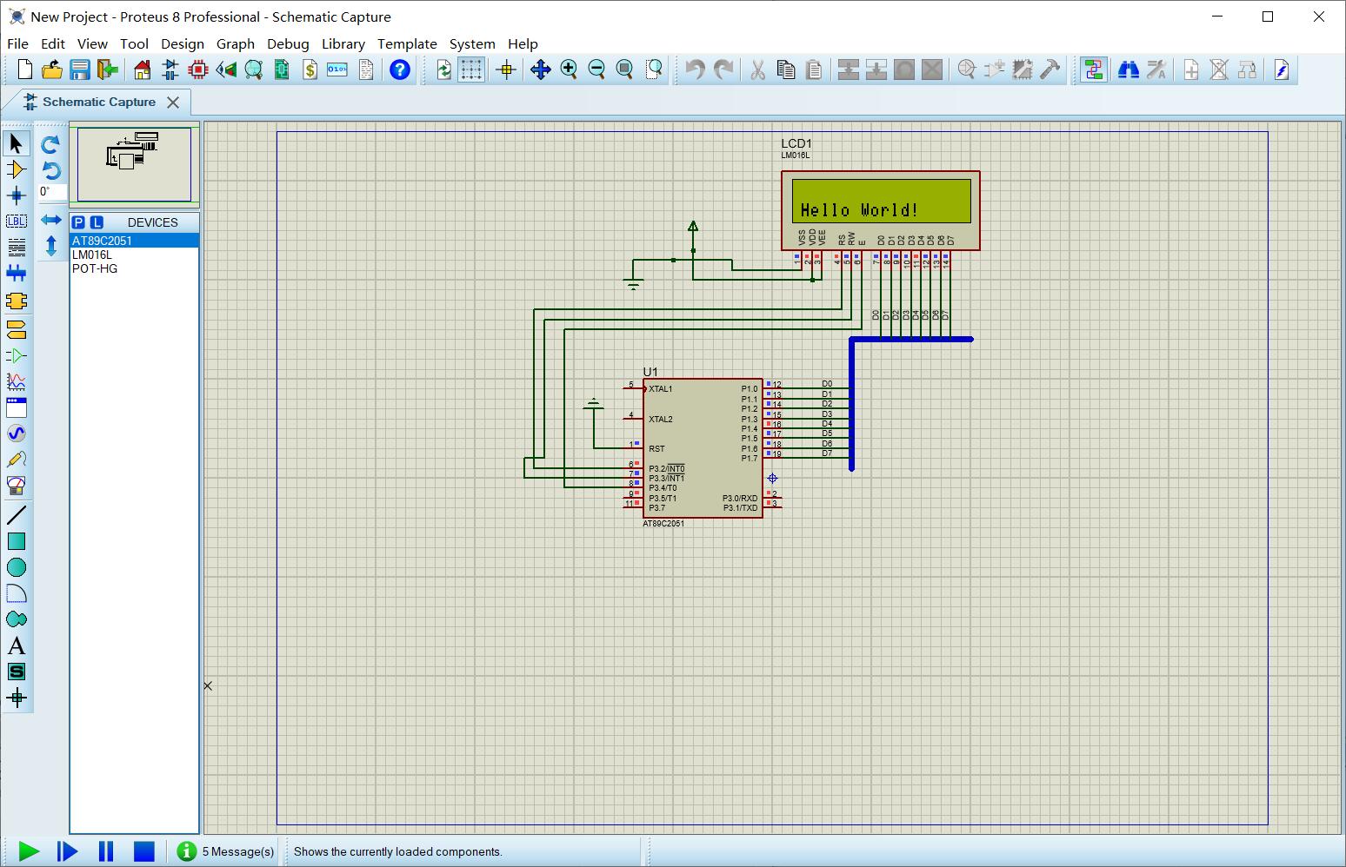Screen dimensions: 1346x867
Task: Toggle the grid display button
Action: pyautogui.click(x=471, y=69)
